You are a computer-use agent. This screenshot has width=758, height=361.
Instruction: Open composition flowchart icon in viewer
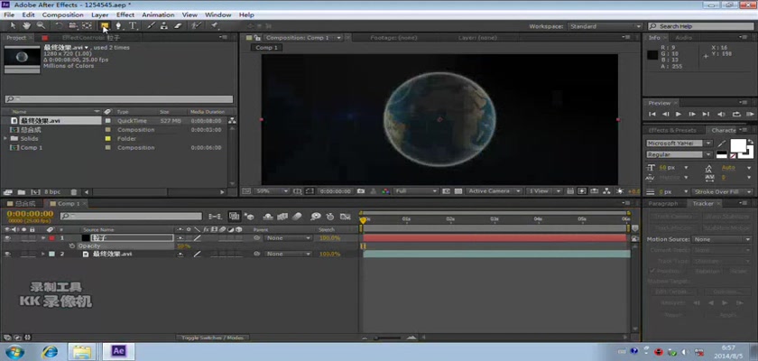coord(606,191)
